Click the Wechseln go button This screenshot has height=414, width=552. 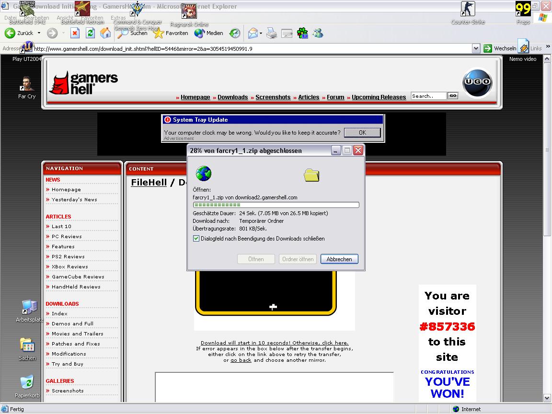coord(500,48)
